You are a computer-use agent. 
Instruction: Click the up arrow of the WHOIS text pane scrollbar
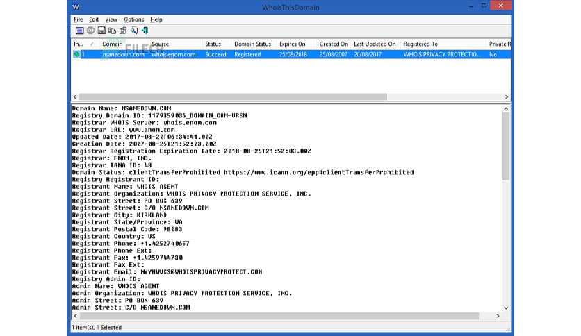click(506, 108)
